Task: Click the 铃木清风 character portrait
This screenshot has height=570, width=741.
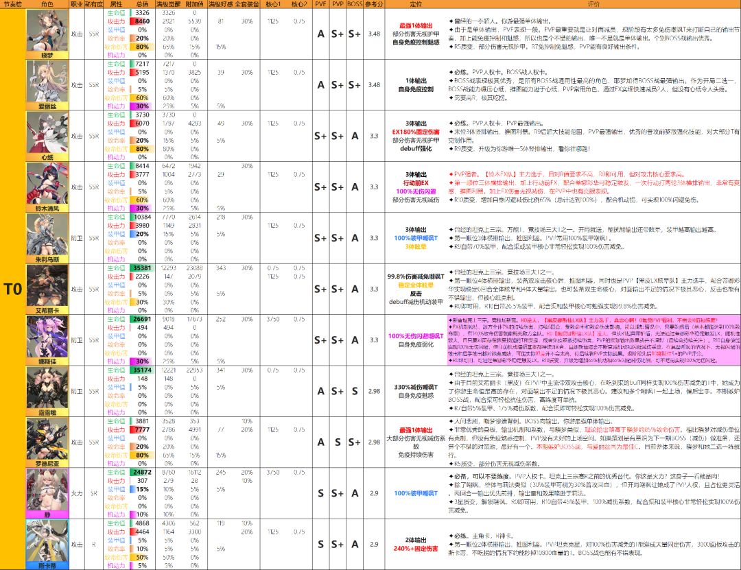Action: pos(47,183)
